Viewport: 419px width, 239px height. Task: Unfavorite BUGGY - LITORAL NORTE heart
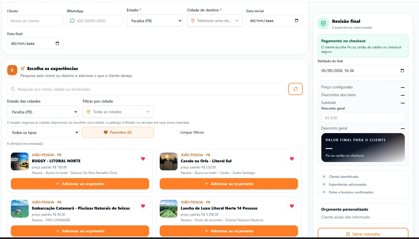pyautogui.click(x=143, y=159)
